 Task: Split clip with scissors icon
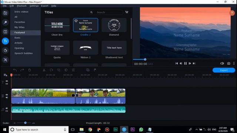click(x=44, y=70)
